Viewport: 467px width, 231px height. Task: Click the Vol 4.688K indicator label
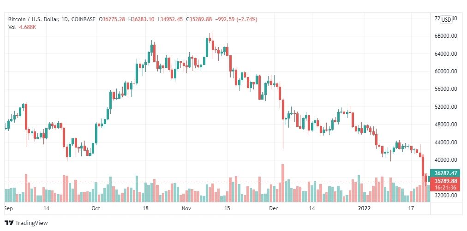22,27
